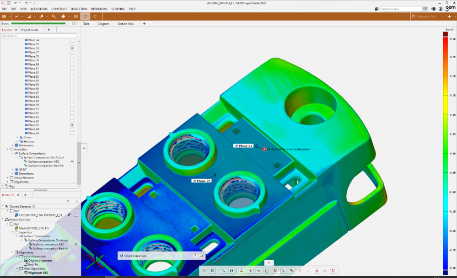Viewport: 457px width, 278px height.
Task: Click the error icon next to Plane 95 label
Action: tap(264, 149)
